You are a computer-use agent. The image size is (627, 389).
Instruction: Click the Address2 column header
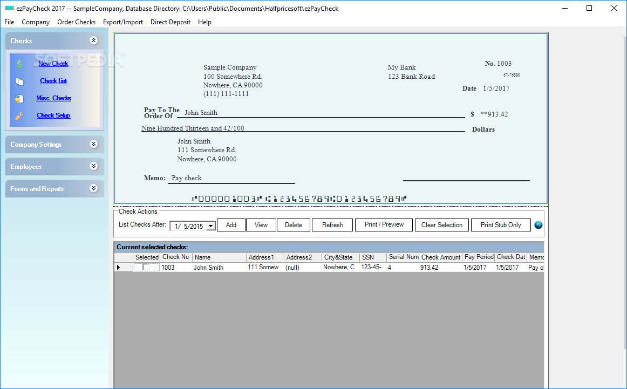click(x=303, y=257)
